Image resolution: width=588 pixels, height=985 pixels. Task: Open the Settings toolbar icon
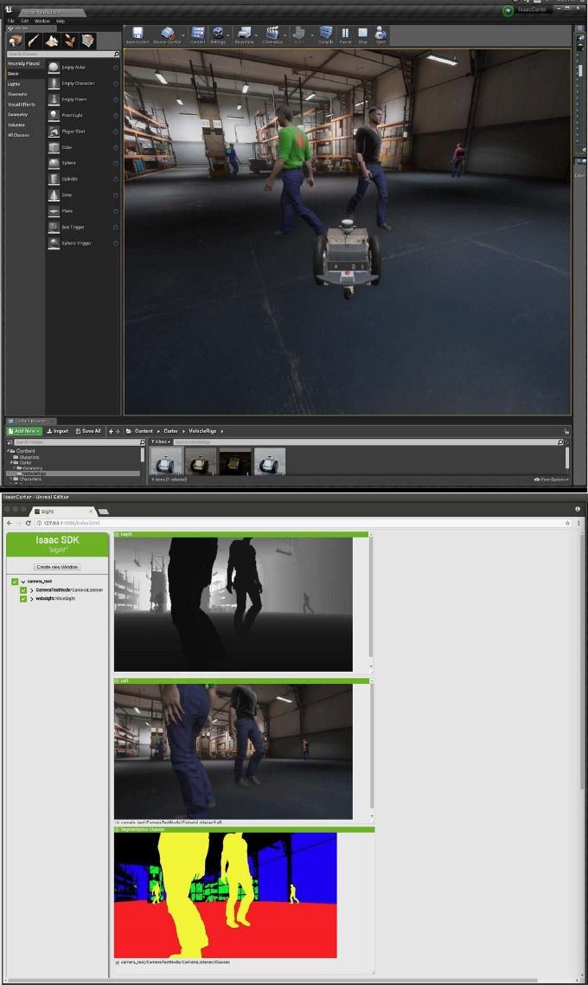pos(220,35)
